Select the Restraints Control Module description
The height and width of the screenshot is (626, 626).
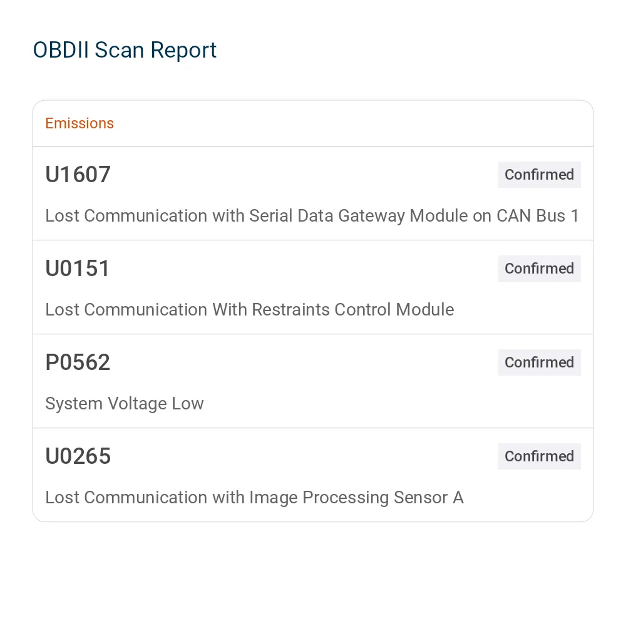[x=250, y=309]
